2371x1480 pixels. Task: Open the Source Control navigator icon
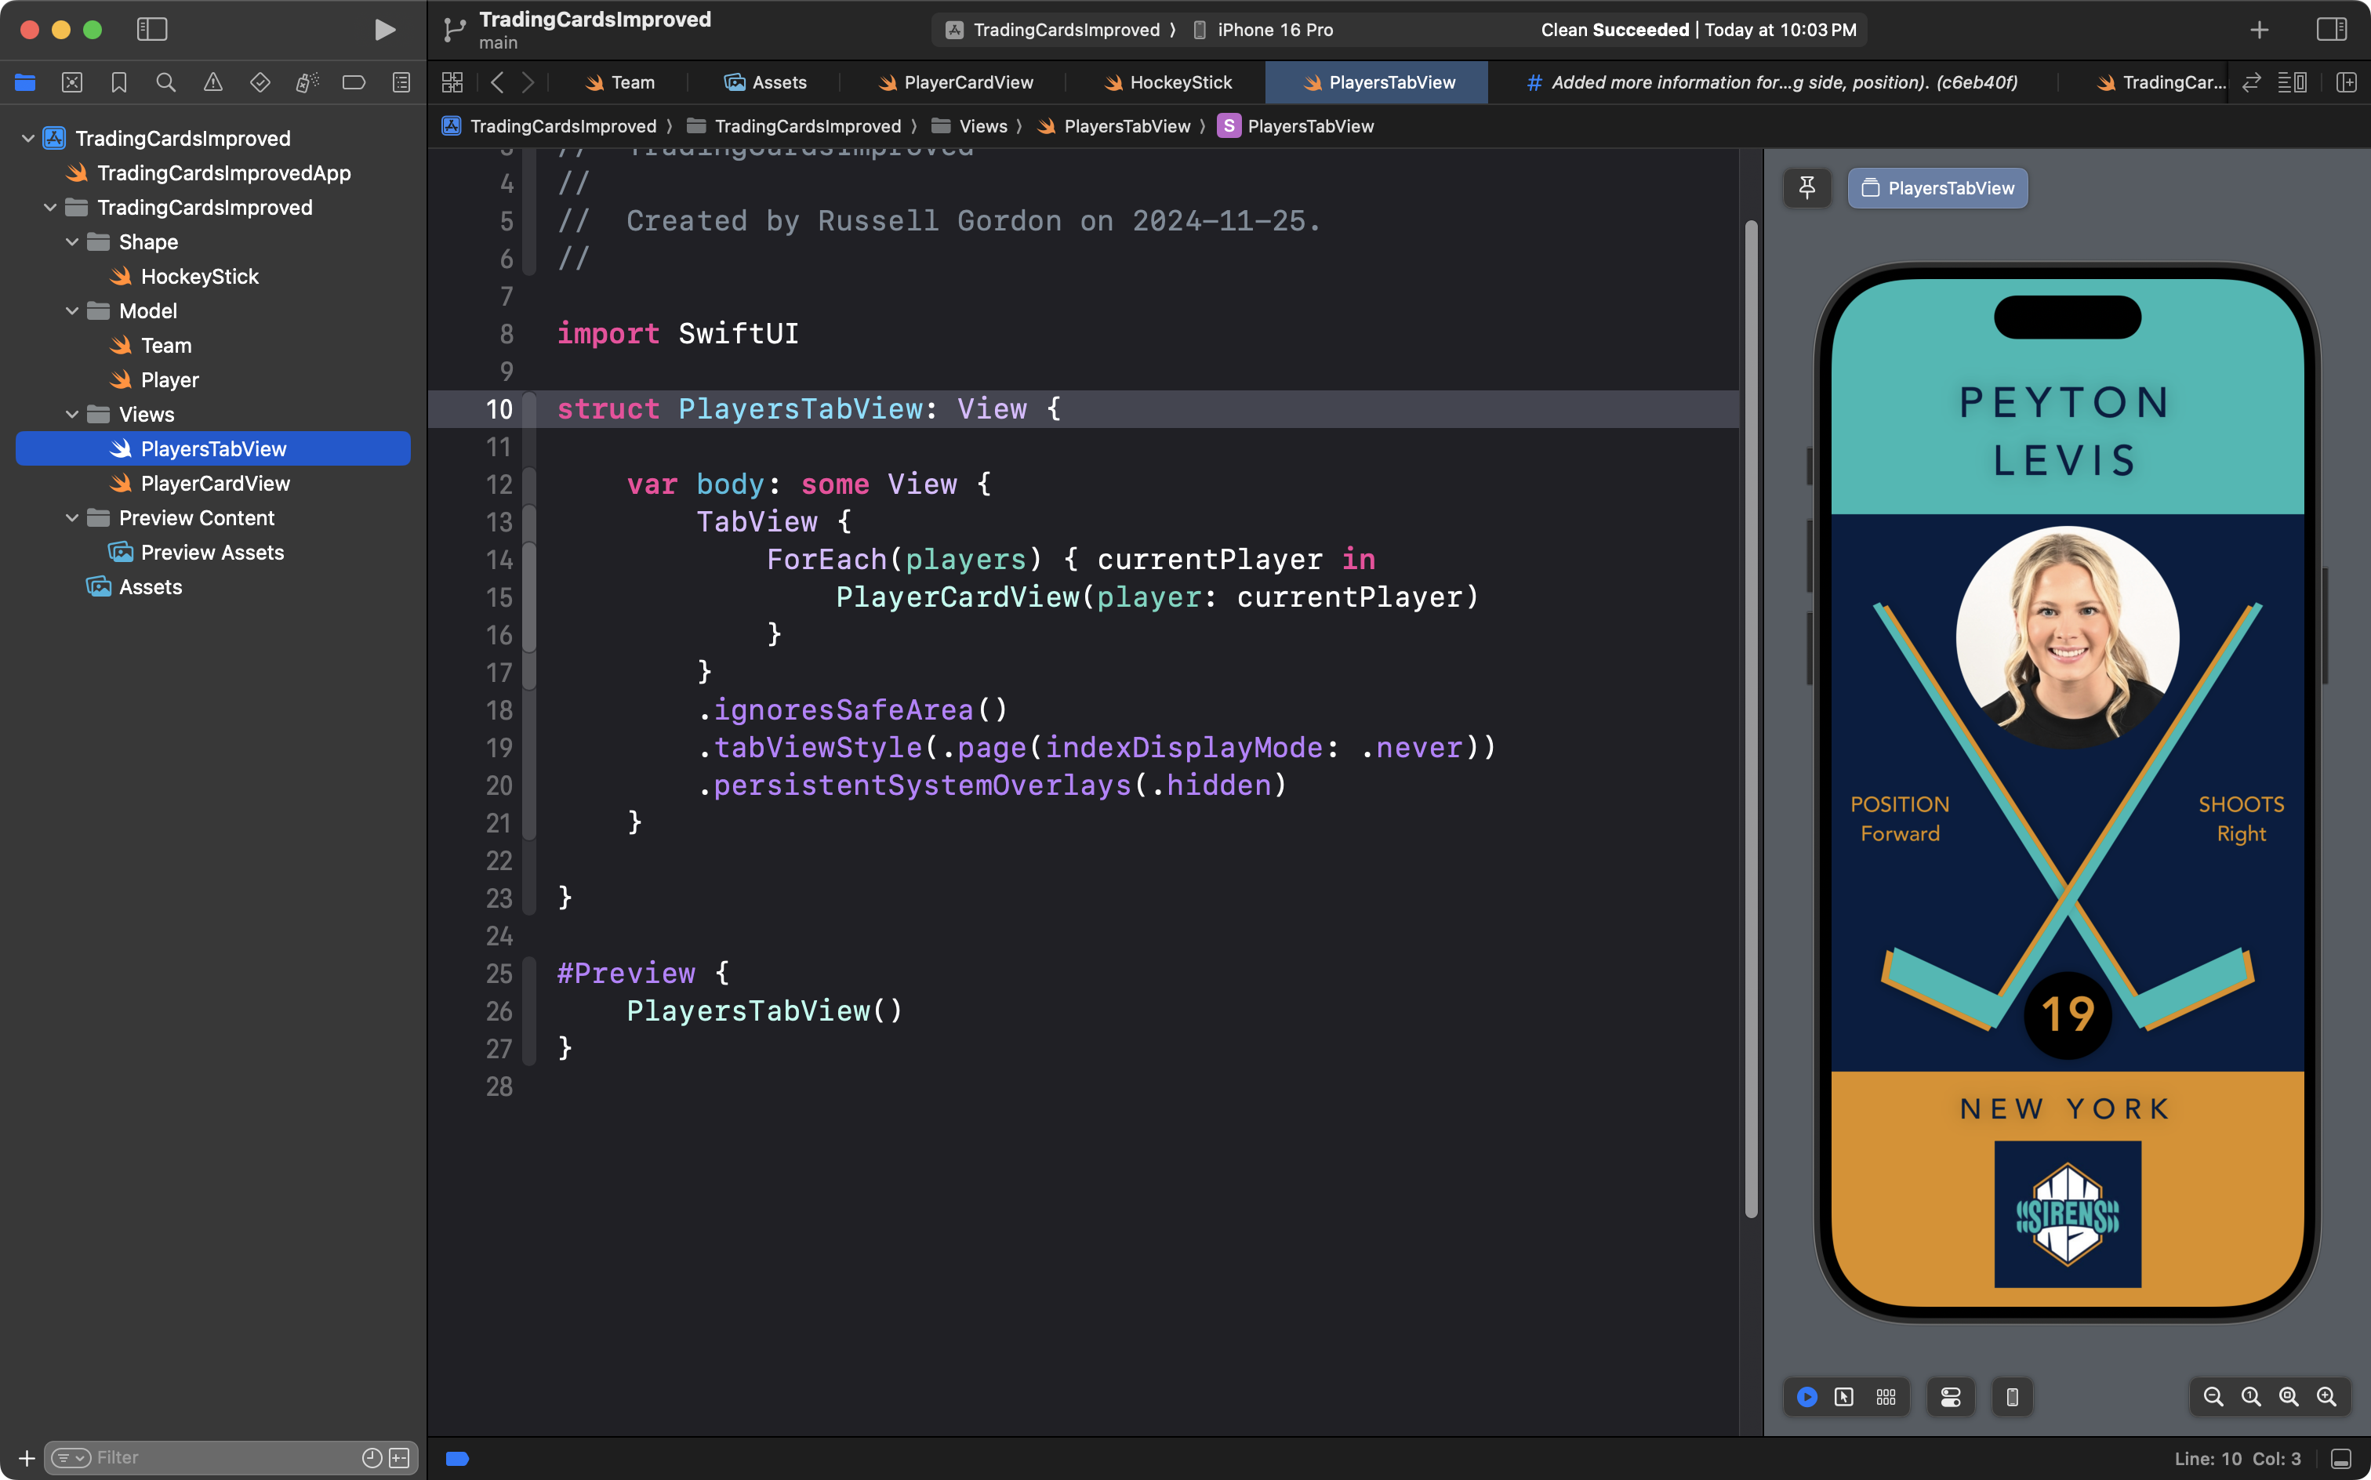pos(71,82)
